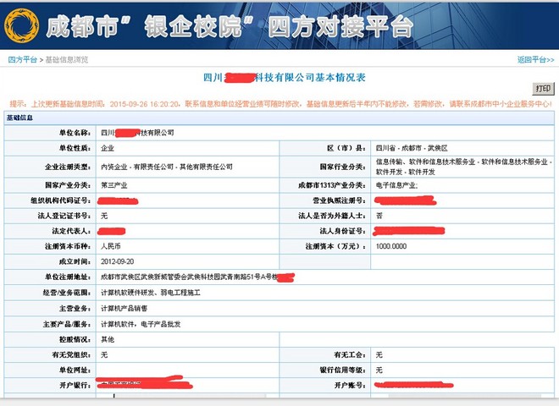Select the 基础信息 section header
This screenshot has height=406, width=559.
(x=20, y=118)
